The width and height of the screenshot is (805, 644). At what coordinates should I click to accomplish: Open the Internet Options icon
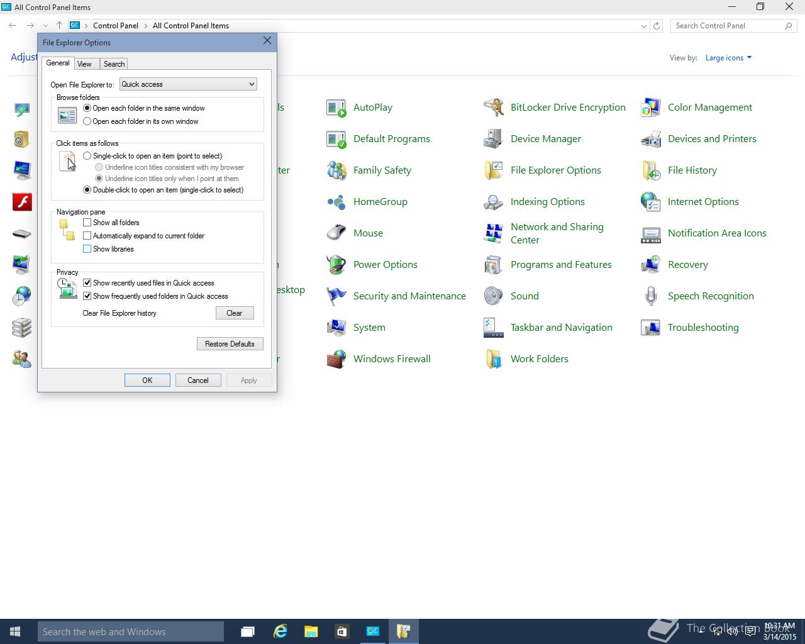coord(651,202)
